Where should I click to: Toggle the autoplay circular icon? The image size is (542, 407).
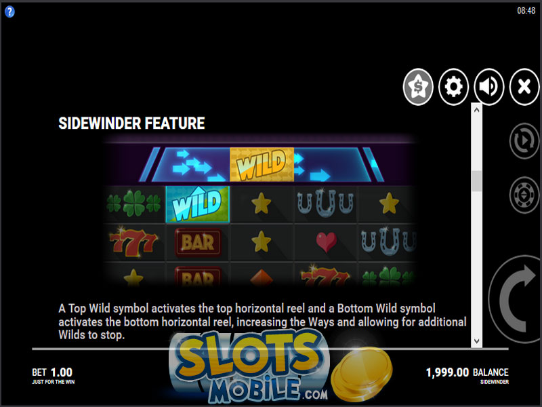(524, 141)
